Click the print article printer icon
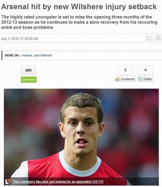 tap(158, 38)
